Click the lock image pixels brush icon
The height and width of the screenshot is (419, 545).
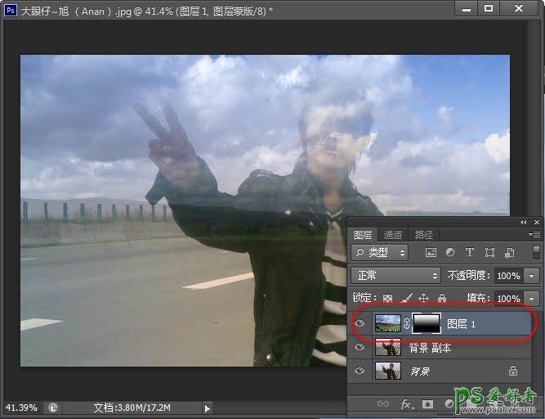click(406, 299)
